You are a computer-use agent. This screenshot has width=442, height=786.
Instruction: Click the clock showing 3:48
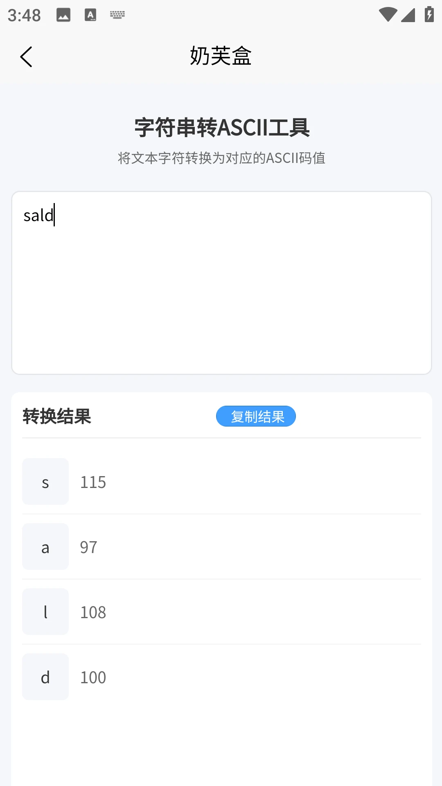(x=25, y=16)
